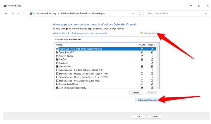Enable BranchCache Hosted Cache Server checkbox
Image resolution: width=211 pixels, height=124 pixels.
click(x=57, y=77)
